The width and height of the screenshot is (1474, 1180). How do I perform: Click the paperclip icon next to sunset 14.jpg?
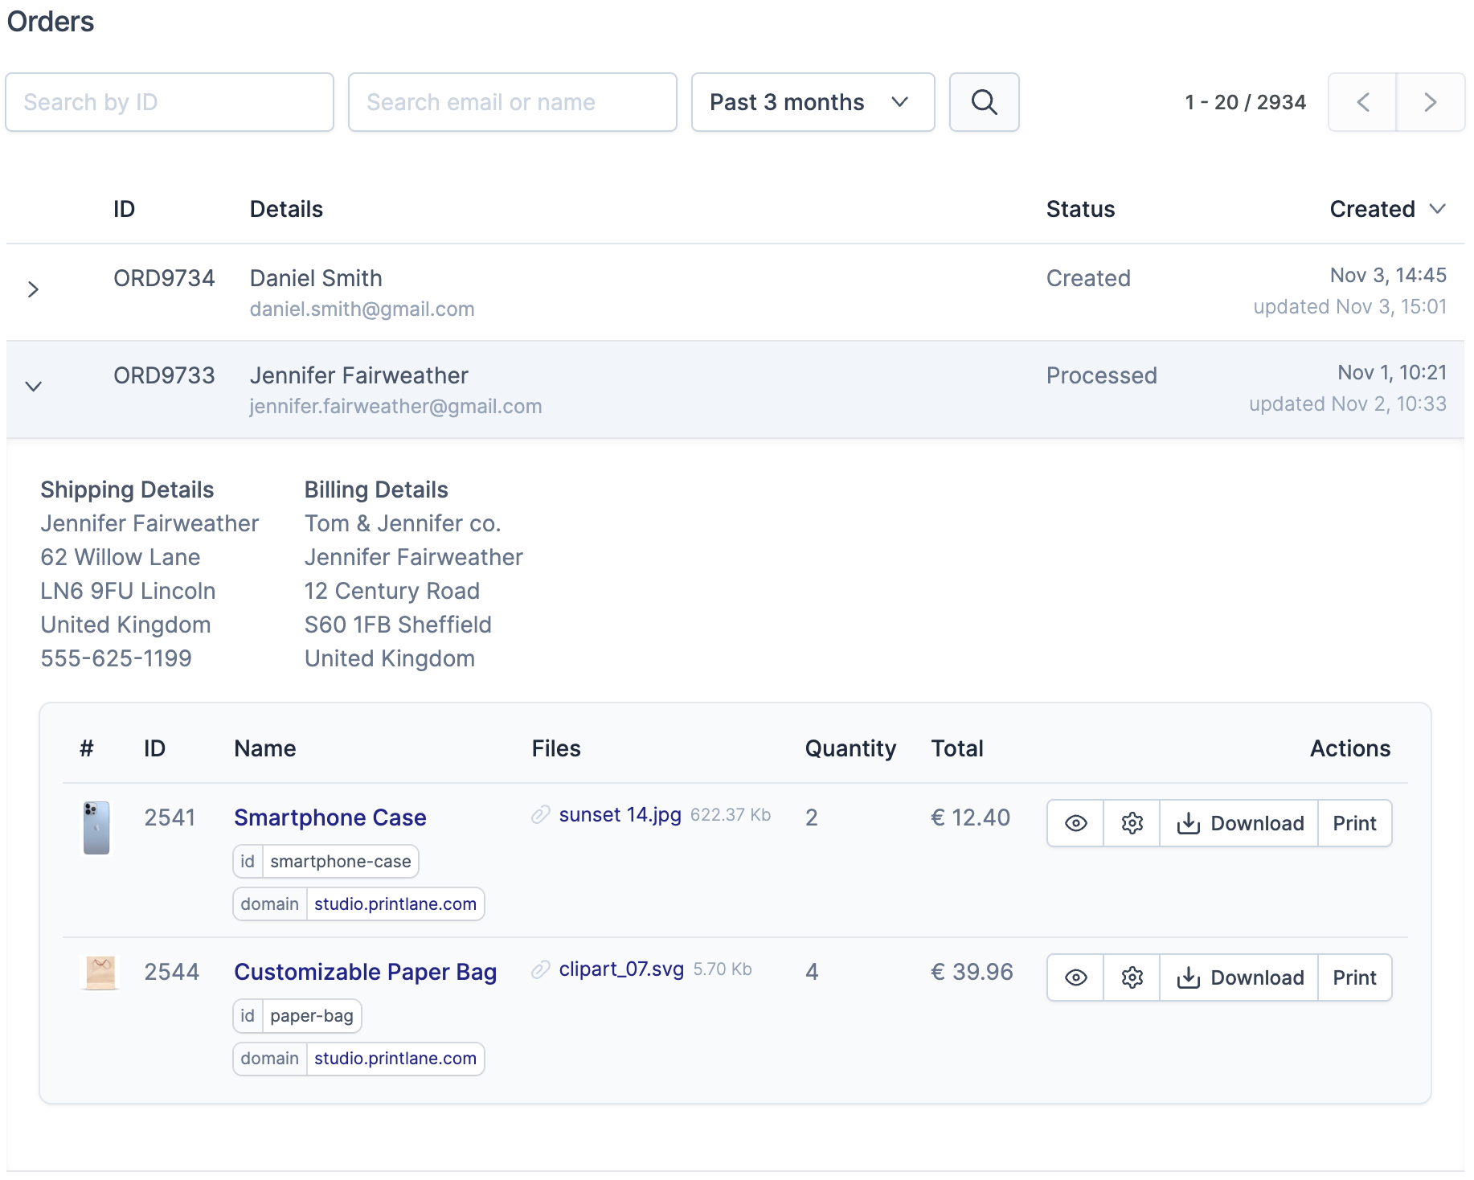[538, 814]
